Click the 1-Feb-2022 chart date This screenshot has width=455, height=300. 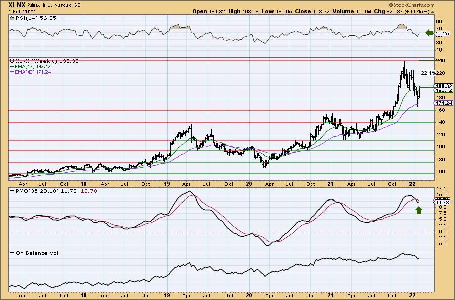coord(22,11)
